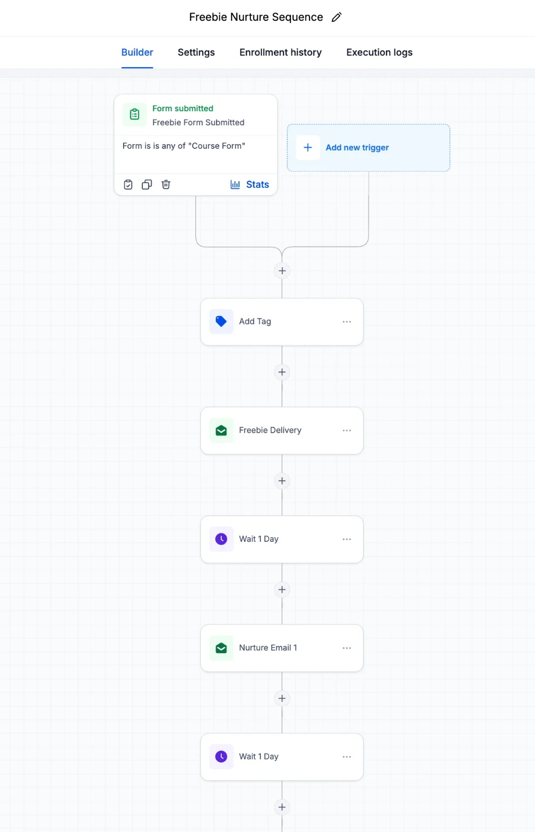Add new trigger

(368, 148)
